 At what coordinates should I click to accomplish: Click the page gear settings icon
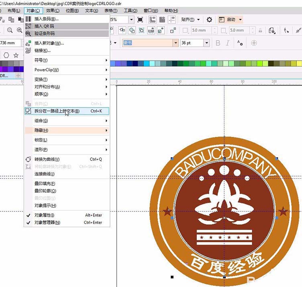pyautogui.click(x=272, y=31)
